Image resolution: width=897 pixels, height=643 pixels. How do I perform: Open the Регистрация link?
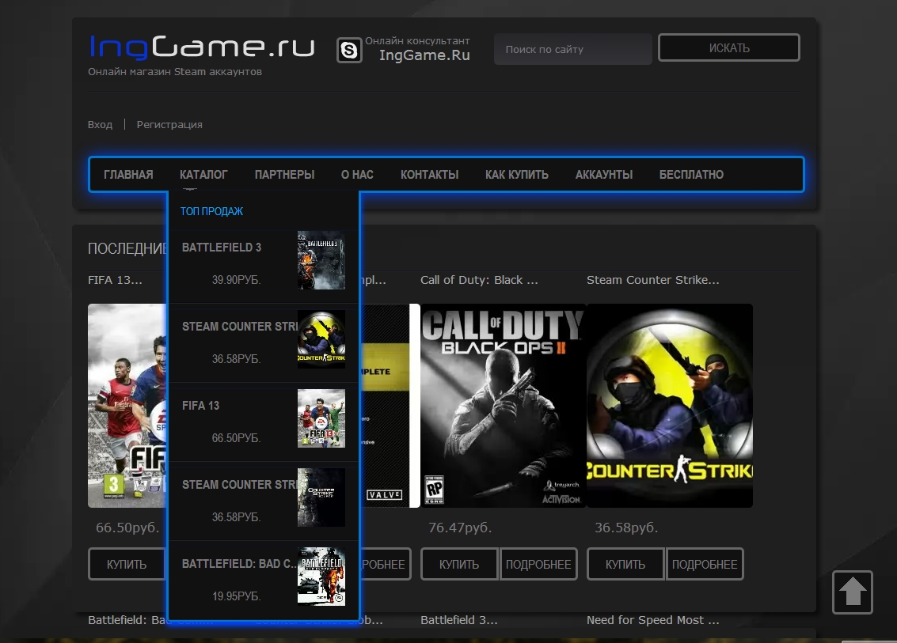pos(169,125)
